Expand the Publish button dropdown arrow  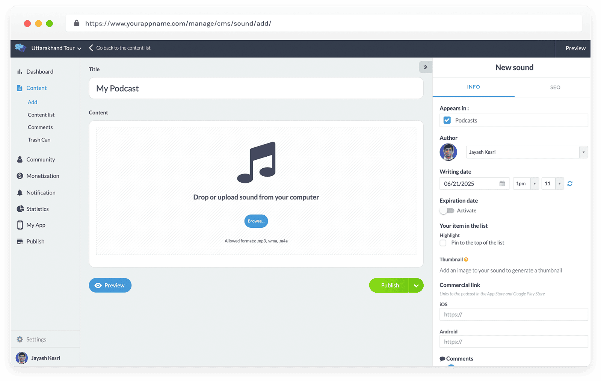pos(416,286)
